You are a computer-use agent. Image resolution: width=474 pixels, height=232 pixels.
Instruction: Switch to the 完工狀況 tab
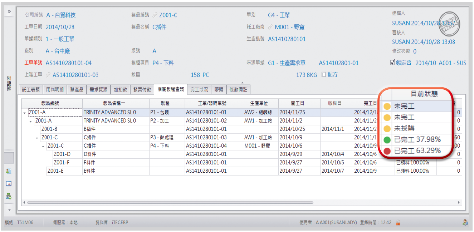(199, 89)
